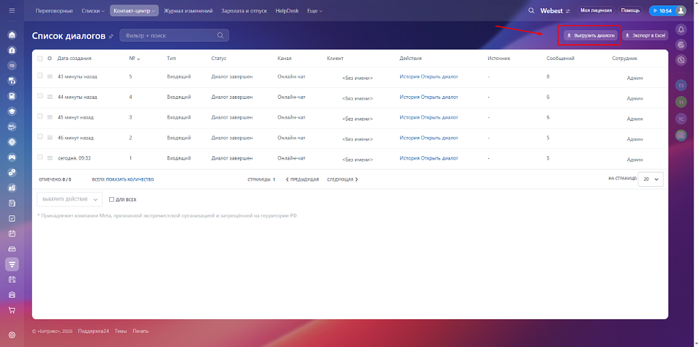699x347 pixels.
Task: Click the "Выгрузить диалоги" button
Action: (x=591, y=35)
